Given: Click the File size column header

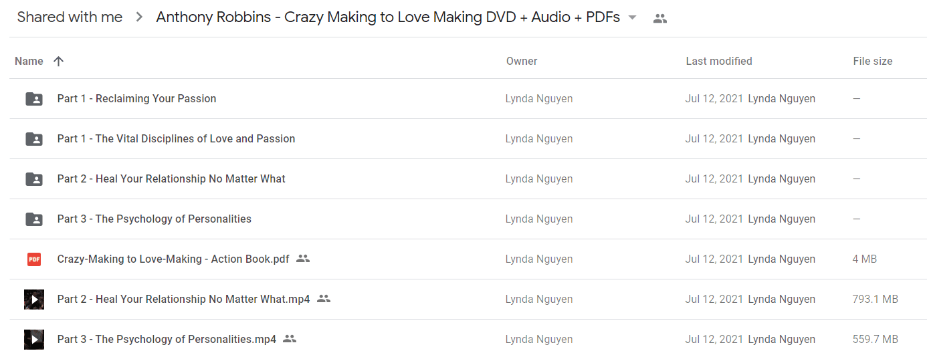Looking at the screenshot, I should pos(873,61).
